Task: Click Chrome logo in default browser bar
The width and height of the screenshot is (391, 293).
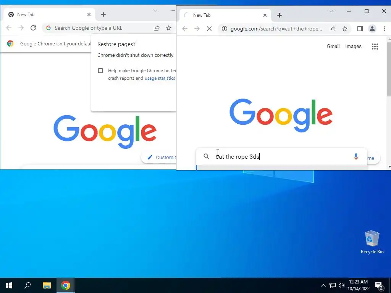Action: click(x=10, y=43)
